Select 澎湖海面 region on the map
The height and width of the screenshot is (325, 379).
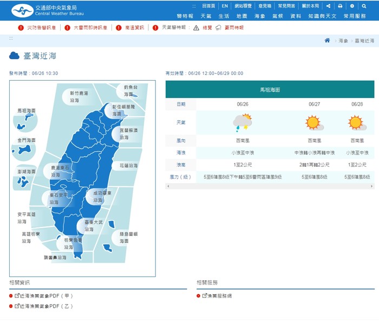(23, 179)
